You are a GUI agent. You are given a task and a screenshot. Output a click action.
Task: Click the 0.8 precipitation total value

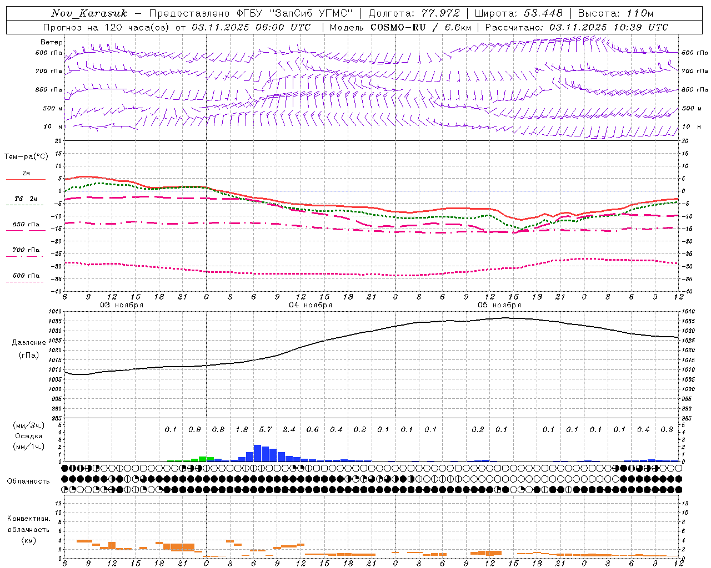pos(218,430)
